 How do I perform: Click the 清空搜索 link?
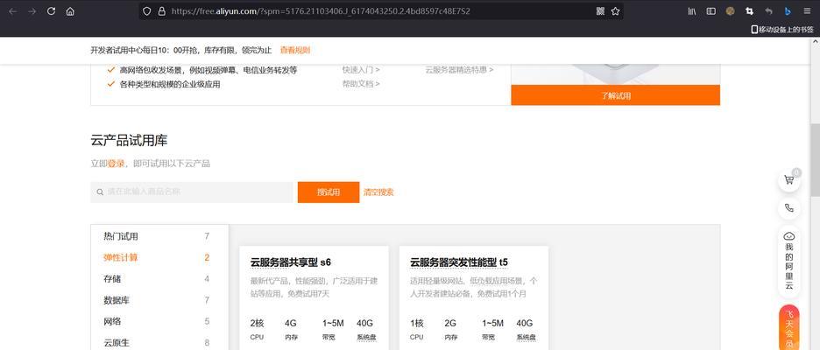(378, 192)
